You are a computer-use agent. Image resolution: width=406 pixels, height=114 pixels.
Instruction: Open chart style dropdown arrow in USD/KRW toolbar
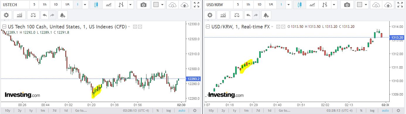334,5
